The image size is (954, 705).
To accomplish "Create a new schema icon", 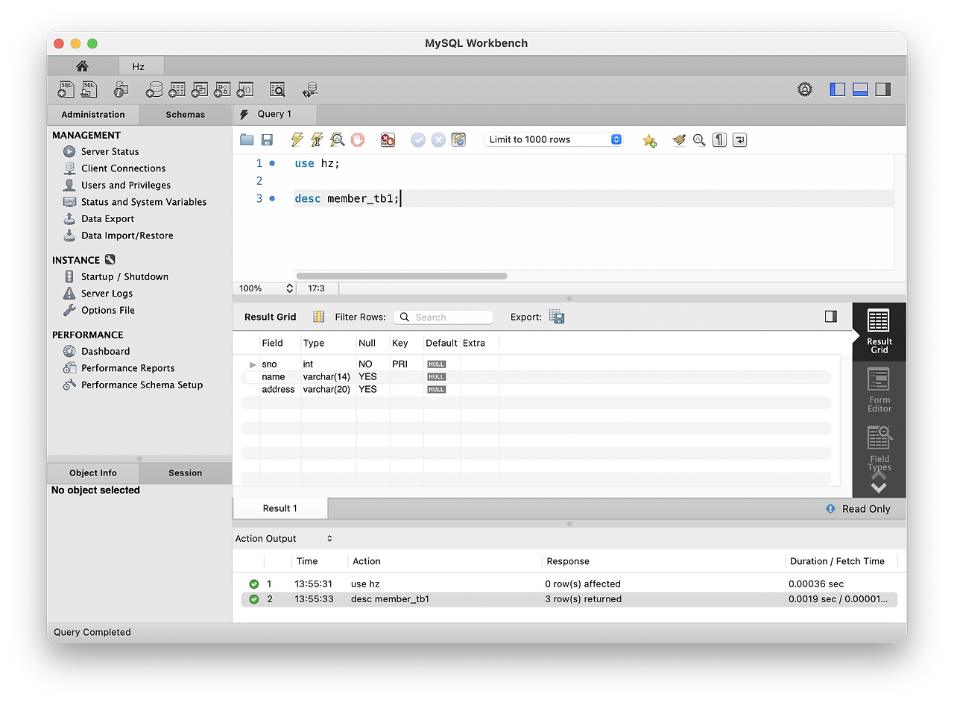I will [154, 89].
